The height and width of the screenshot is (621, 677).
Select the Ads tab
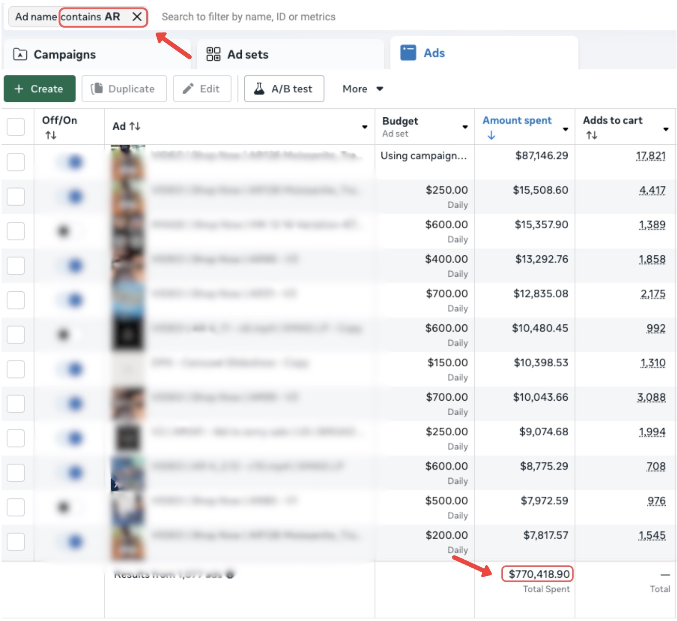click(484, 53)
